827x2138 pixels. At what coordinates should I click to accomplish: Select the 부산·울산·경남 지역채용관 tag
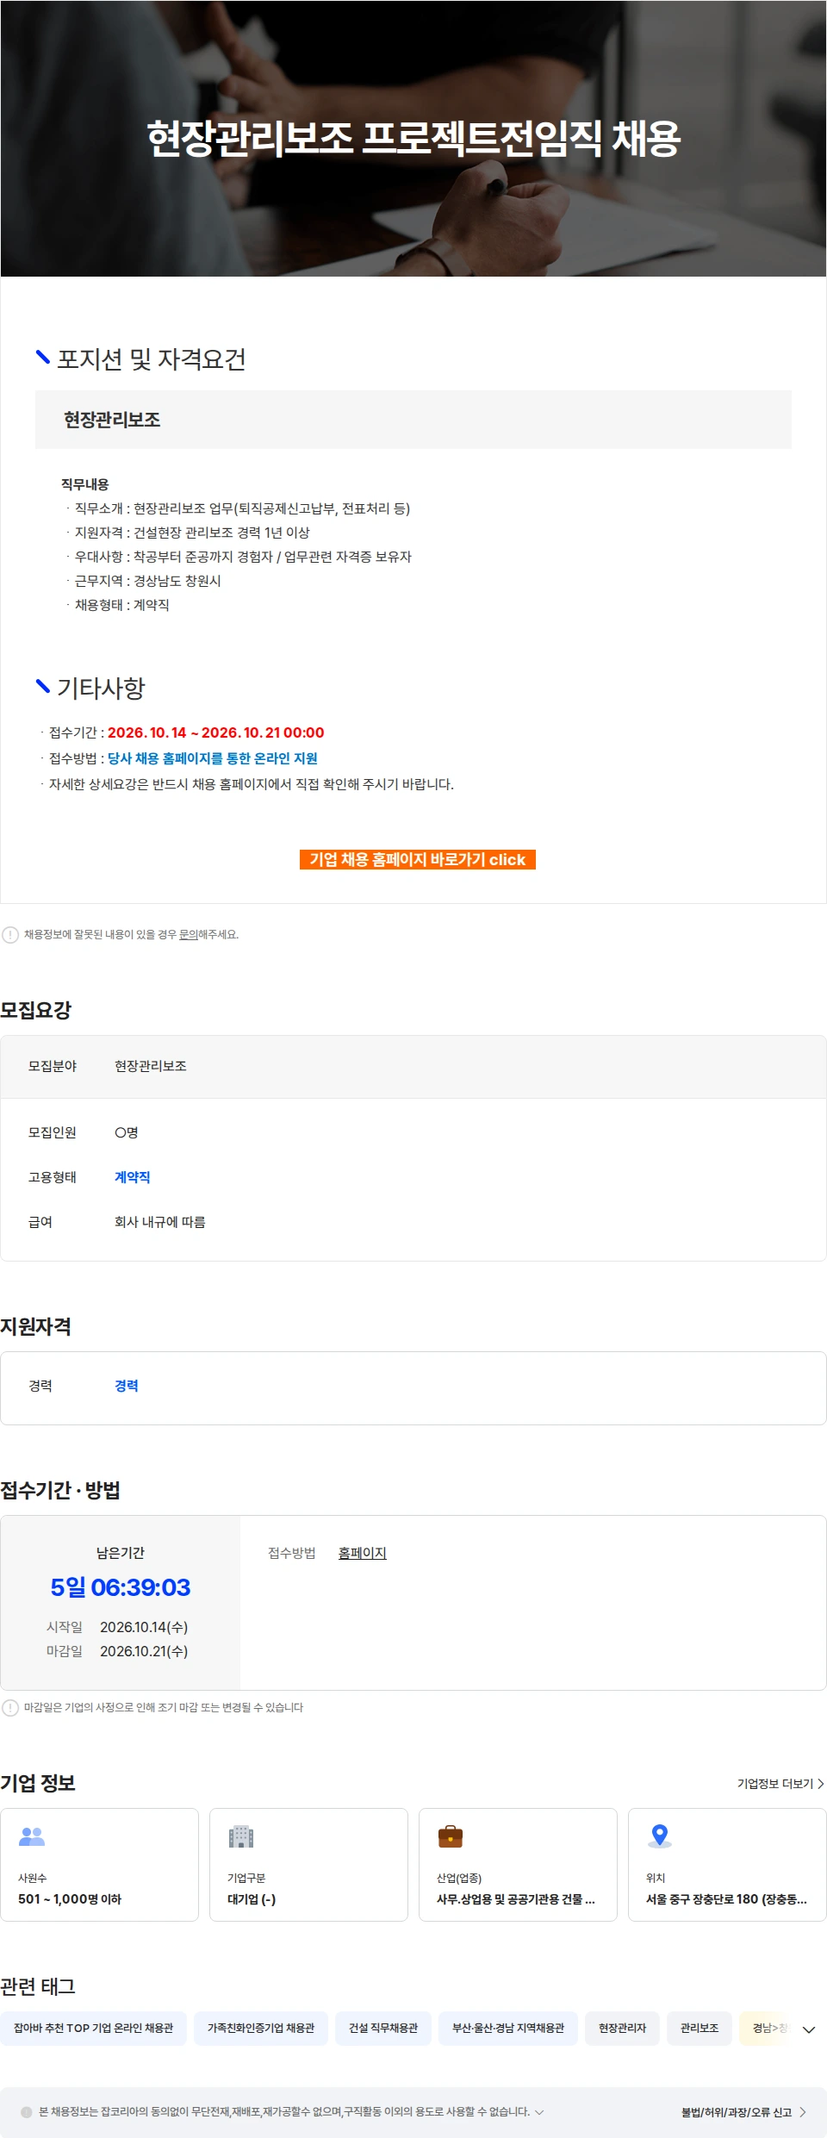coord(508,2029)
